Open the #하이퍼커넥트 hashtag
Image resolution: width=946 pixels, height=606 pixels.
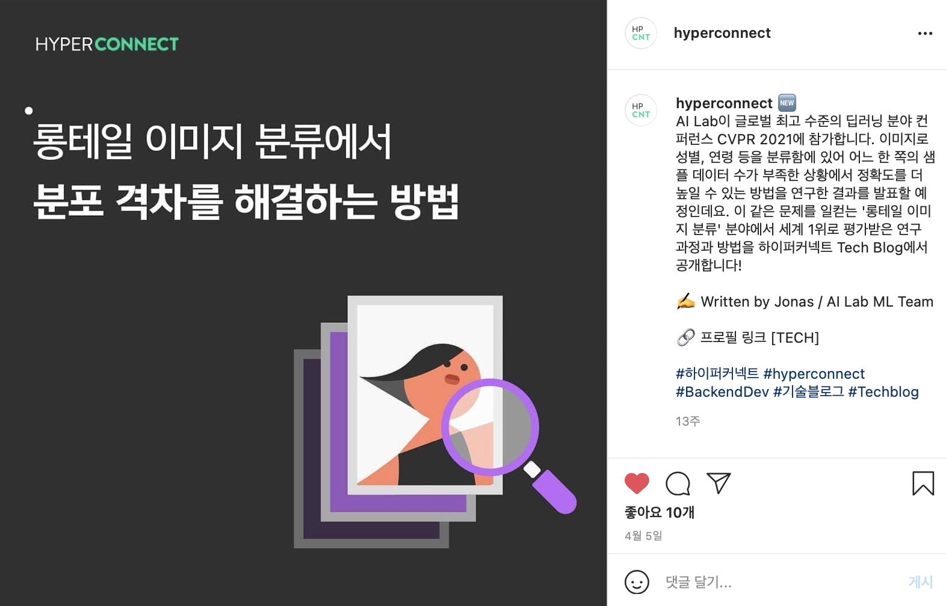click(717, 374)
